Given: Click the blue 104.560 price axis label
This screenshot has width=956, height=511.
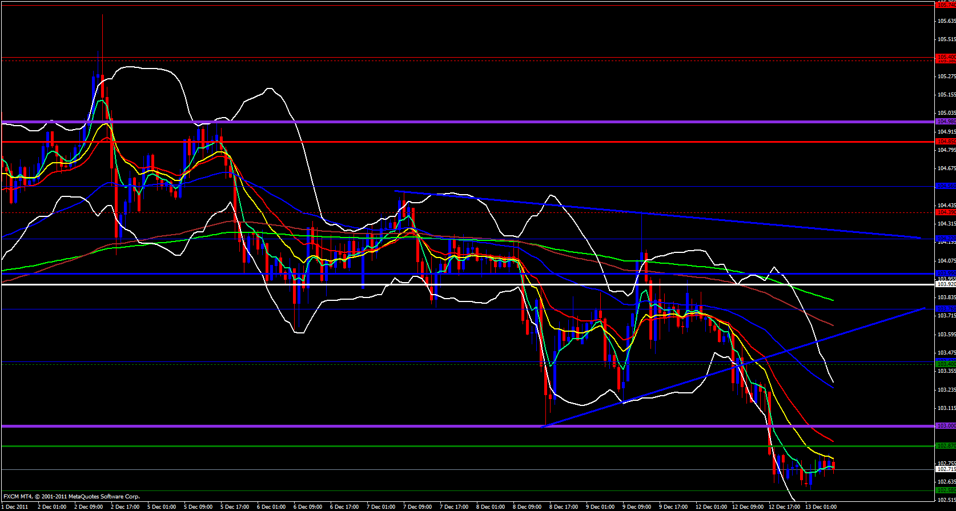Looking at the screenshot, I should (945, 186).
